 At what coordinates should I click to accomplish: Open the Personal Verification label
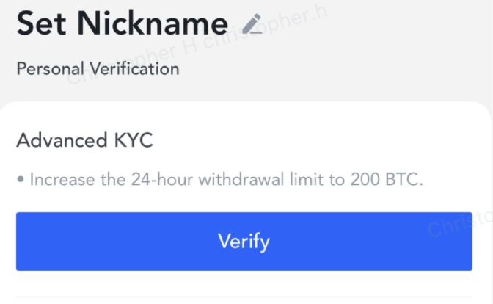tap(98, 68)
